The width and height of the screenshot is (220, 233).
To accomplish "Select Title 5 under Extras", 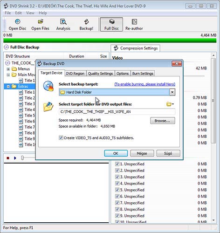I will 27,116.
